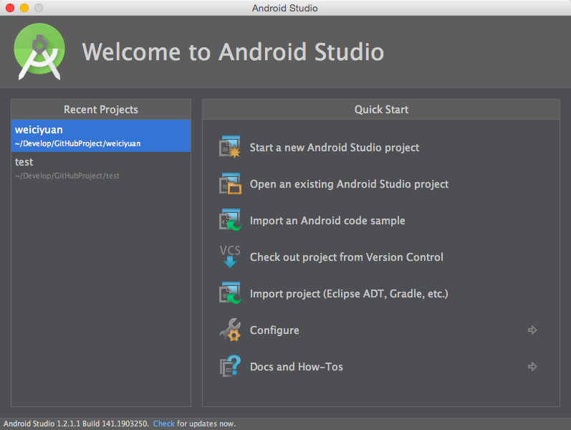571x430 pixels.
Task: Minimize the Android Studio window
Action: [24, 8]
